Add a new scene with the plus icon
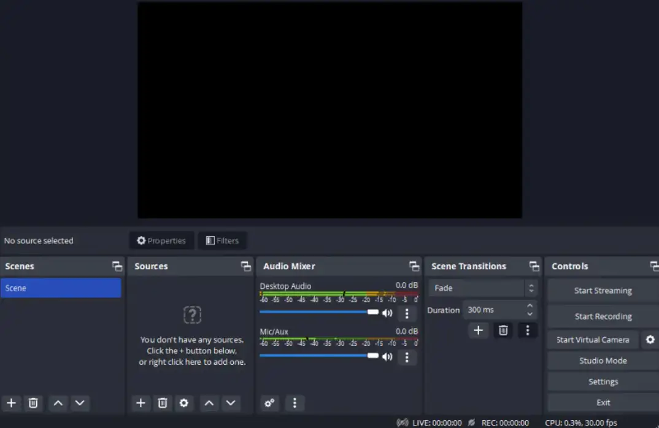Image resolution: width=659 pixels, height=428 pixels. [x=11, y=403]
